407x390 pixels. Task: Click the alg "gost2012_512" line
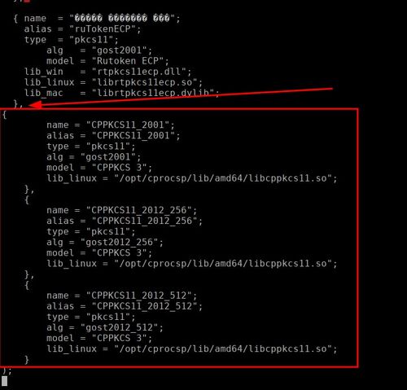coord(105,327)
